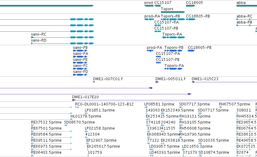Select the sano-RD transcript label

(39, 40)
